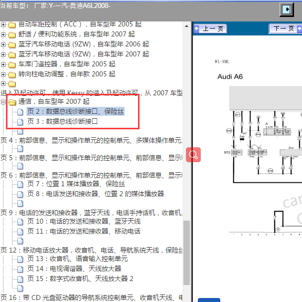
Task: Open 页 10：电话的发送和接收器、蓝牙天线
Action: [84, 222]
